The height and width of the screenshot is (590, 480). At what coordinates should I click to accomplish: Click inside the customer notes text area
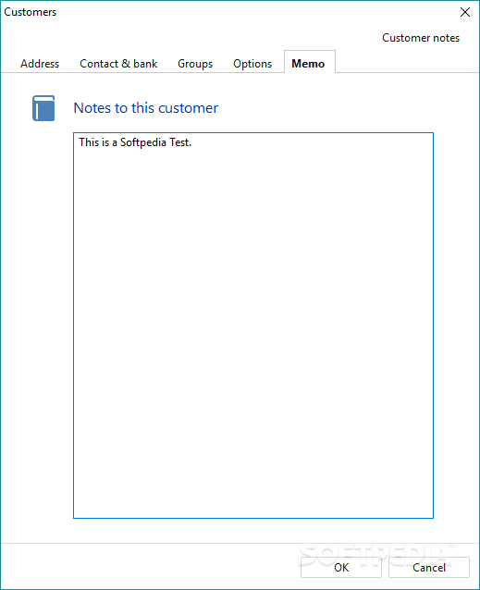253,326
